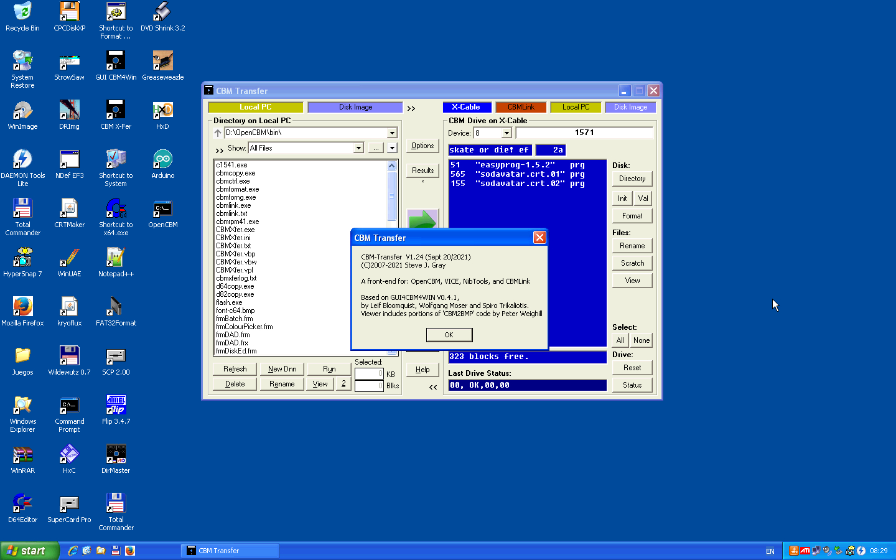Select the D64Editor desktop icon
This screenshot has height=560, width=896.
click(22, 508)
